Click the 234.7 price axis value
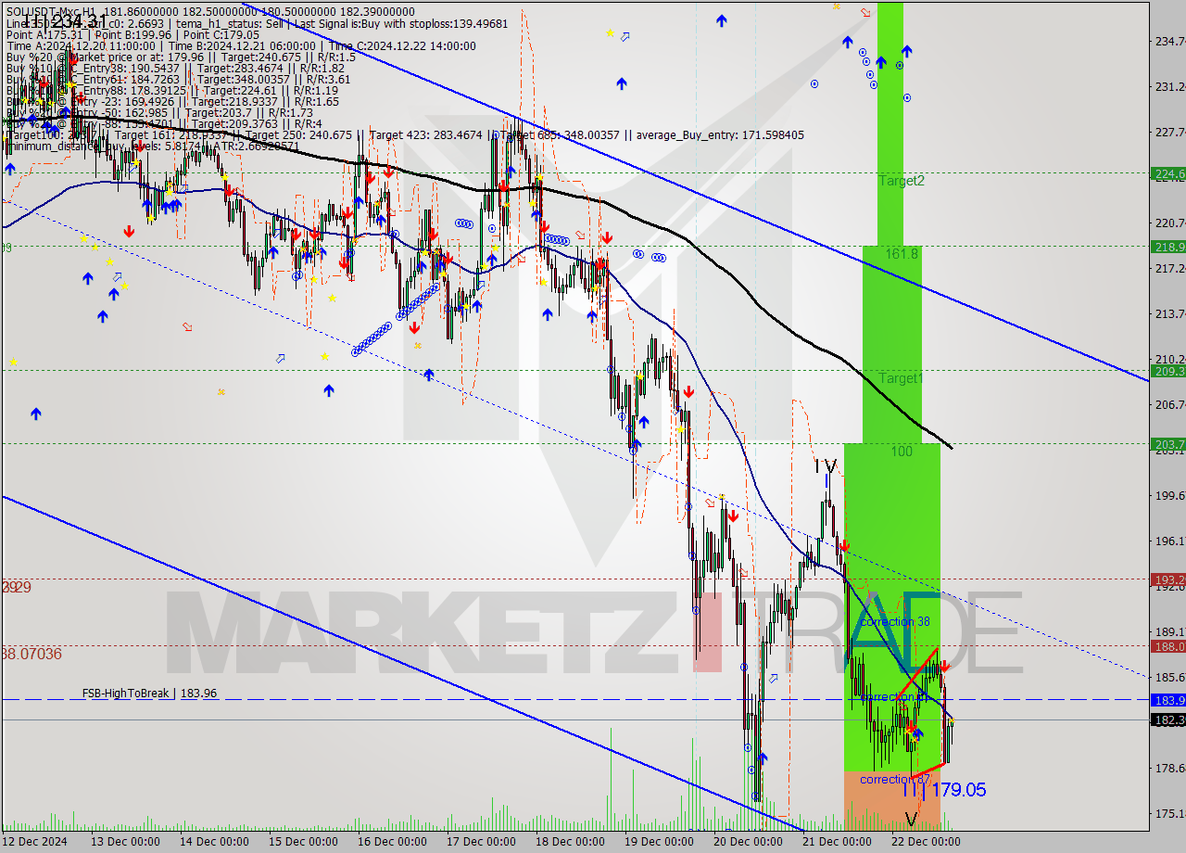The width and height of the screenshot is (1186, 853). click(1169, 41)
